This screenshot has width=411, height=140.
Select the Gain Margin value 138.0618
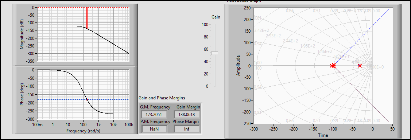click(x=187, y=115)
